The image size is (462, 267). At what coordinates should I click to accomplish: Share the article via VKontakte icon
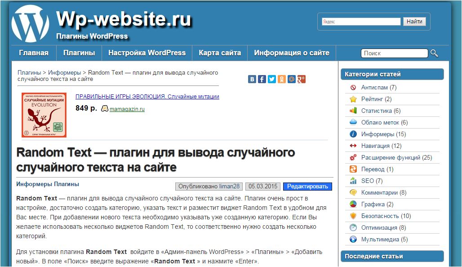coord(252,79)
